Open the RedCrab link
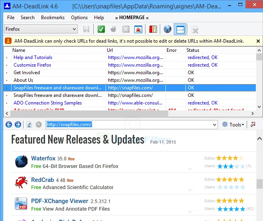This screenshot has width=263, height=221. click(42, 180)
